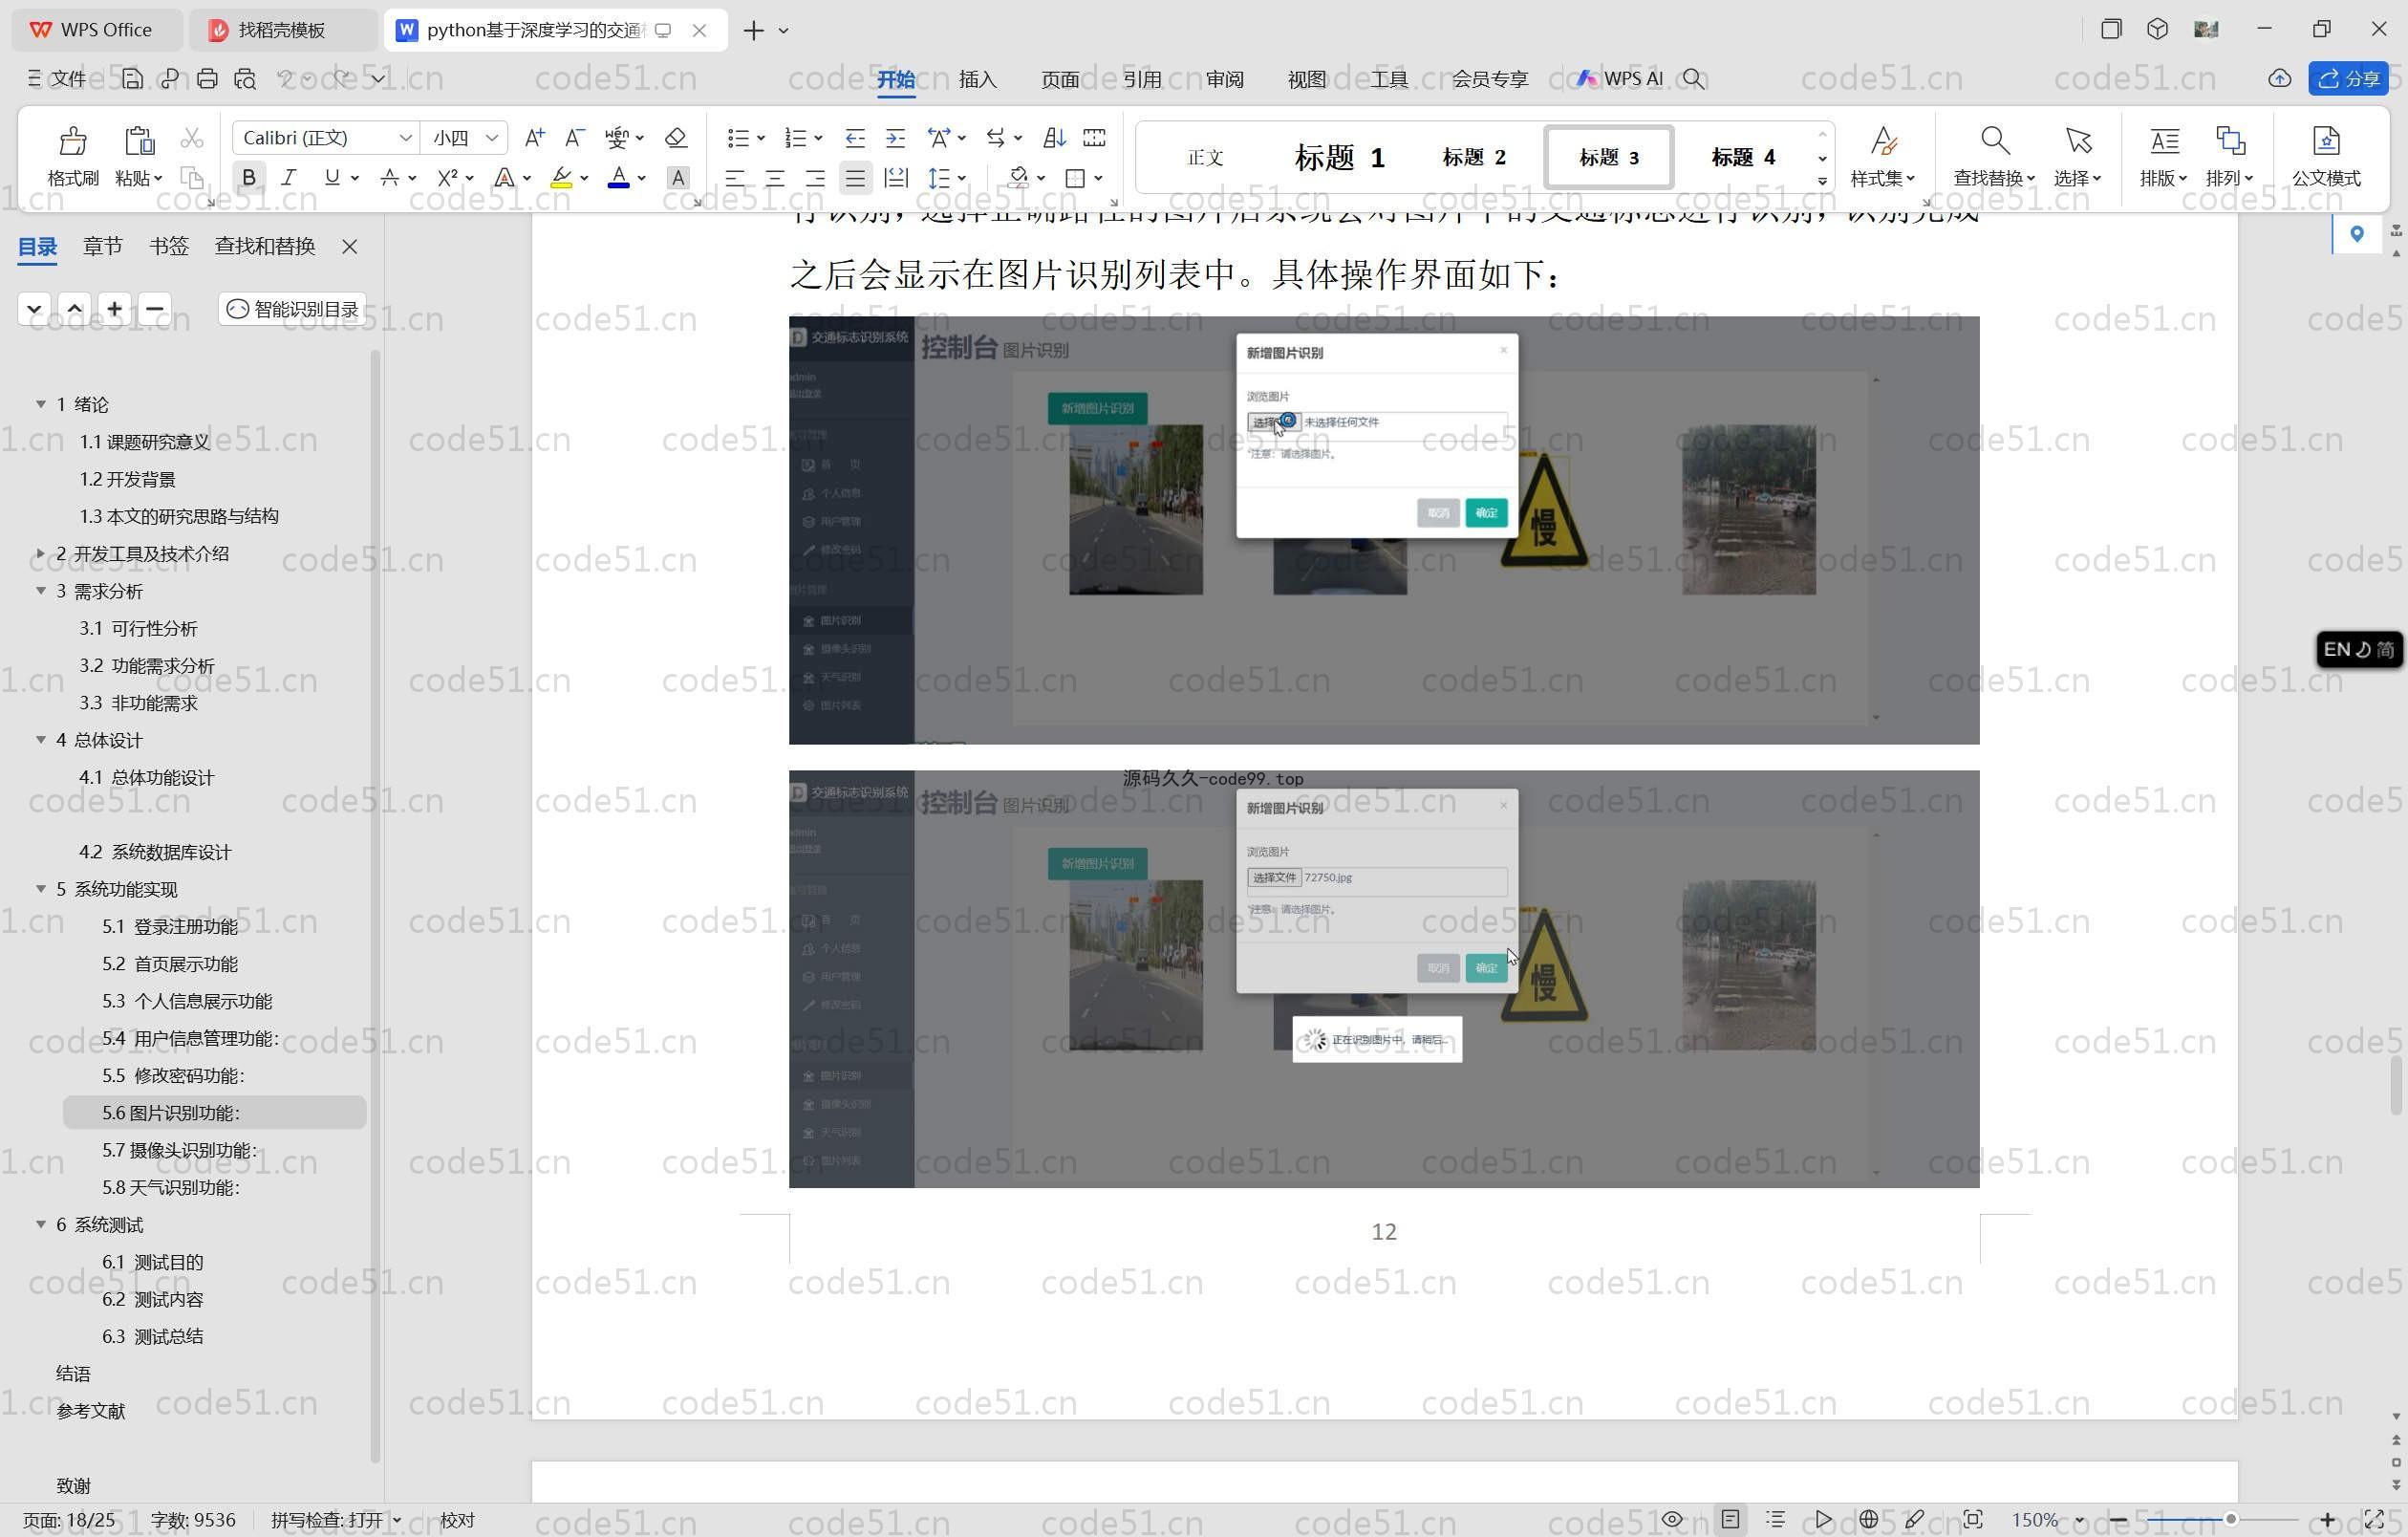Open the font size dropdown
This screenshot has height=1537, width=2408.
click(x=492, y=137)
